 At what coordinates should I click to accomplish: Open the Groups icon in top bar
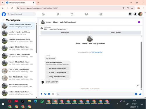[x=101, y=14]
